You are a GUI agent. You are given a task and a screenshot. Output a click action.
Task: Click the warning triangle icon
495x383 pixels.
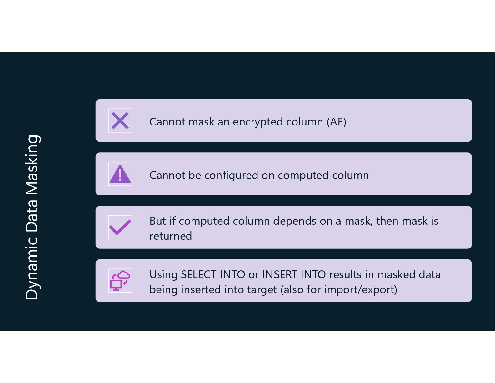tap(120, 174)
